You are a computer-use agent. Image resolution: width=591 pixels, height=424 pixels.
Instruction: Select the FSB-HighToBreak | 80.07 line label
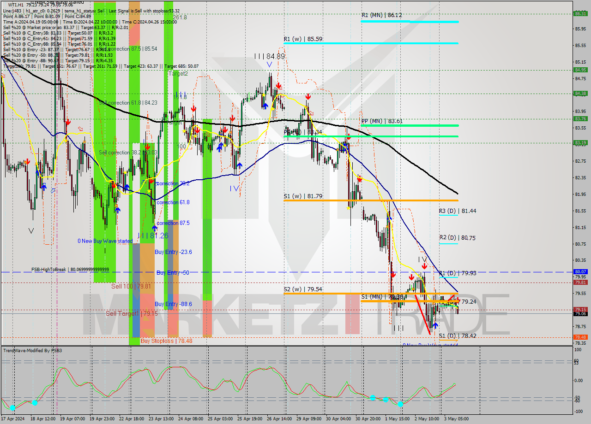(70, 269)
